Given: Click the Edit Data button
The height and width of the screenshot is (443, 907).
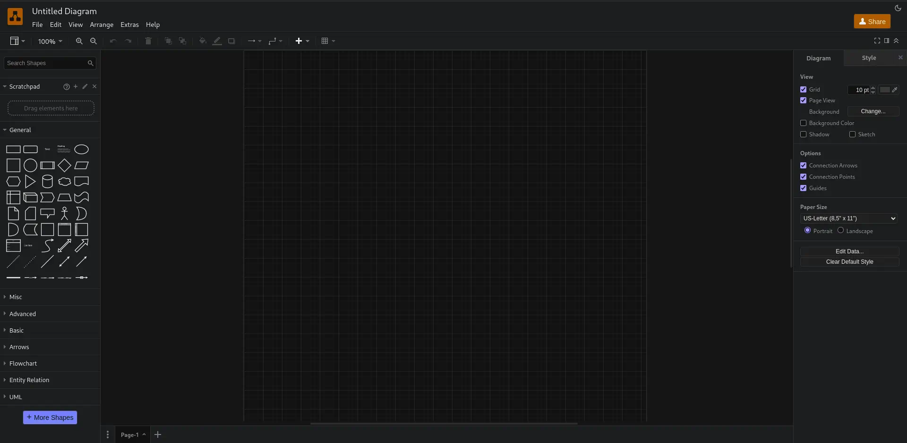Looking at the screenshot, I should point(849,251).
